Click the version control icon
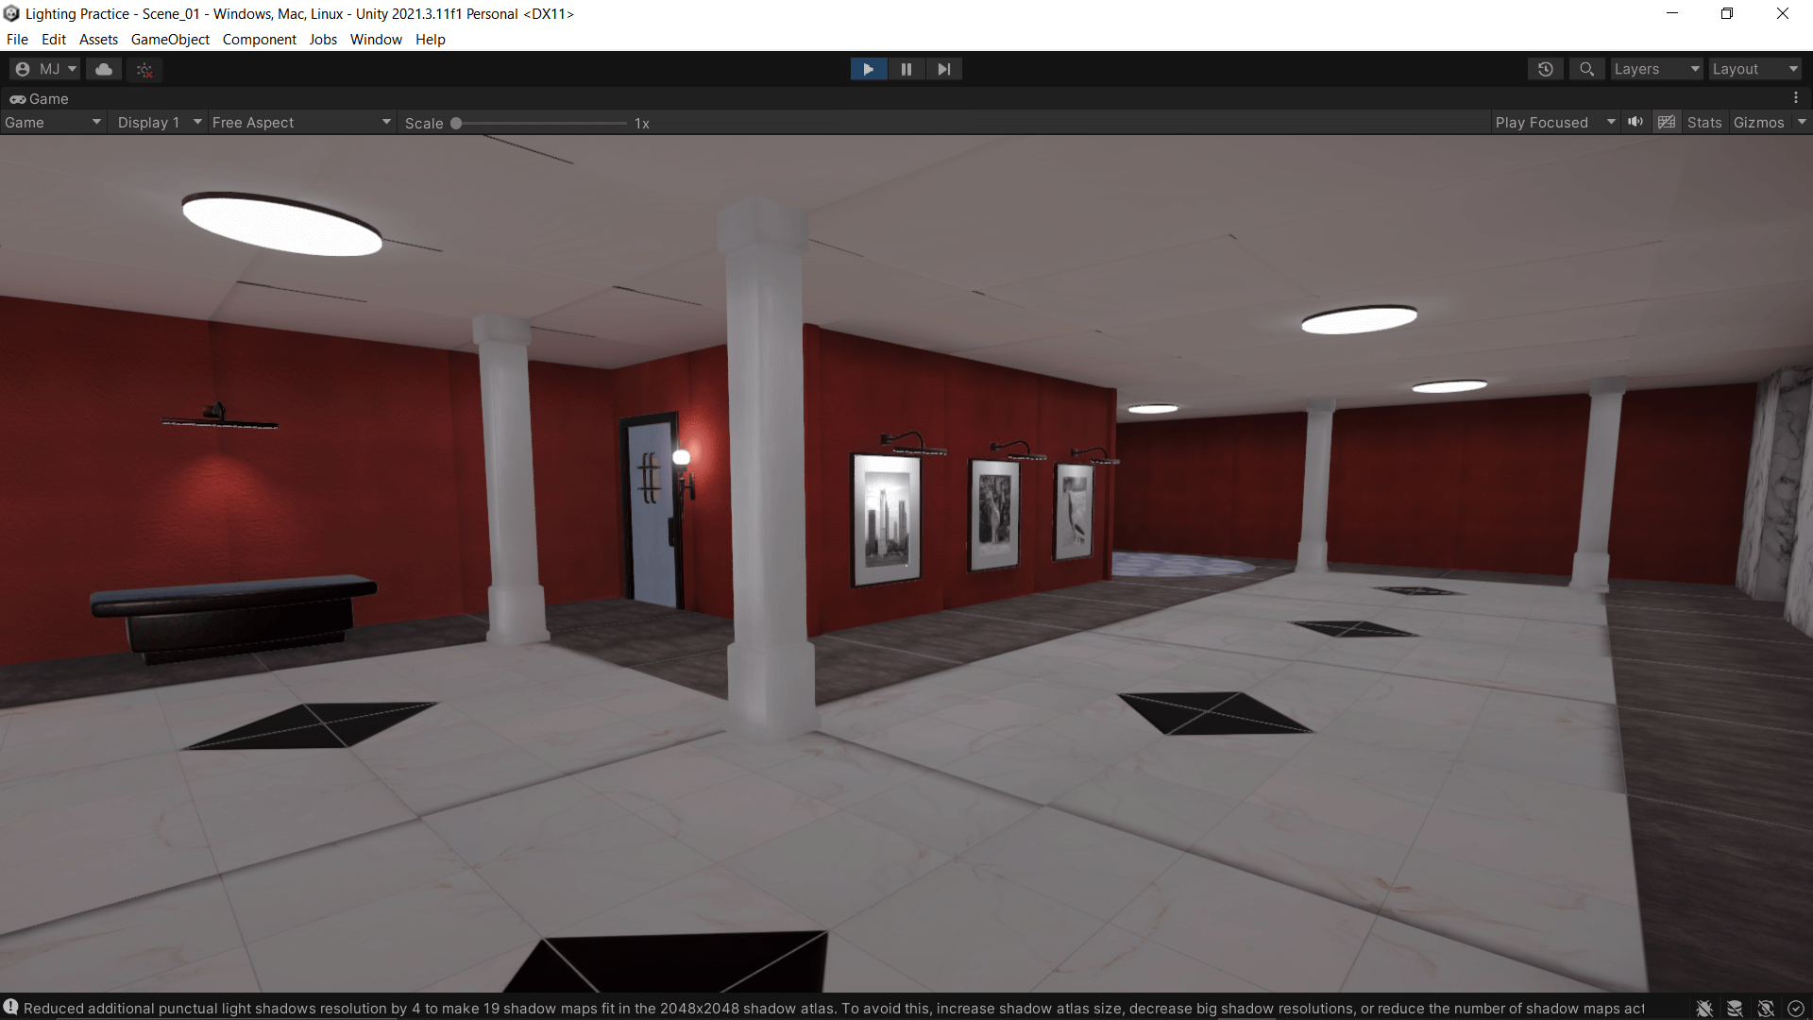 coord(144,69)
